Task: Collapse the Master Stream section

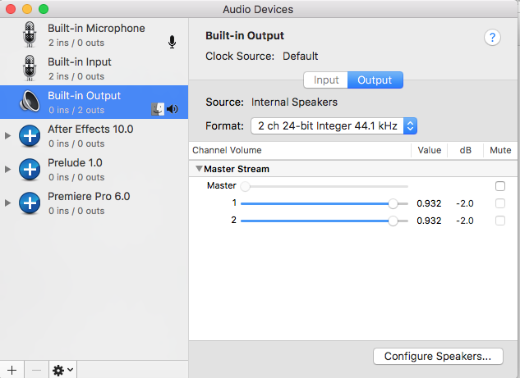Action: click(199, 169)
